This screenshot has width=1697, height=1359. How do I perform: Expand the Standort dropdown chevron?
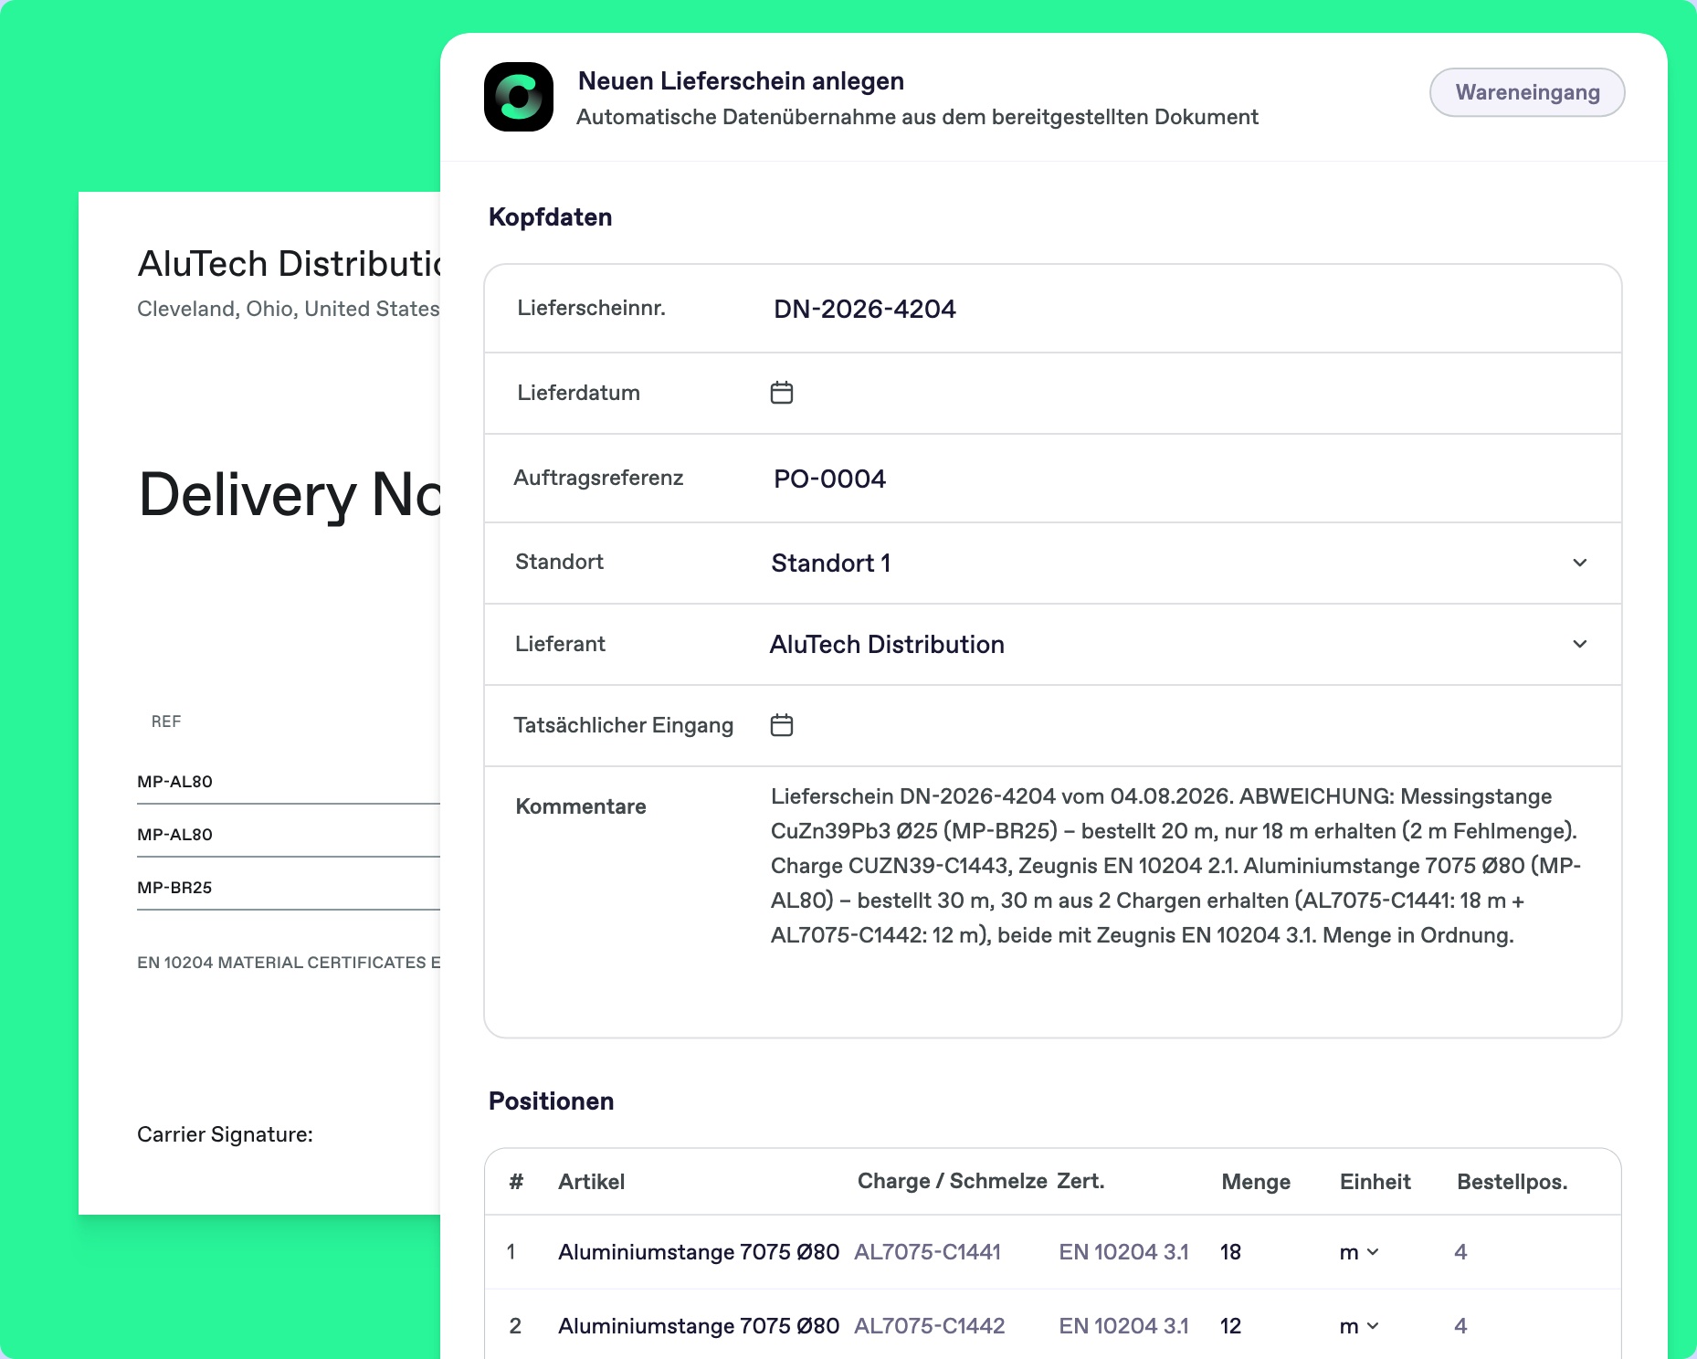[x=1580, y=563]
